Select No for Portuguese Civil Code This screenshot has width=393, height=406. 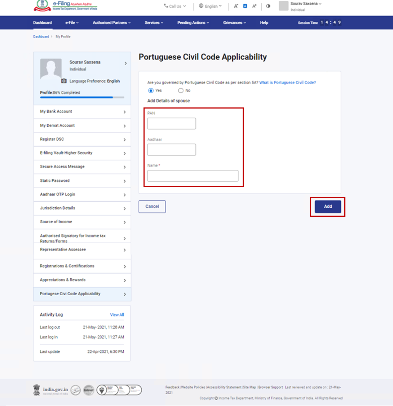pos(181,91)
